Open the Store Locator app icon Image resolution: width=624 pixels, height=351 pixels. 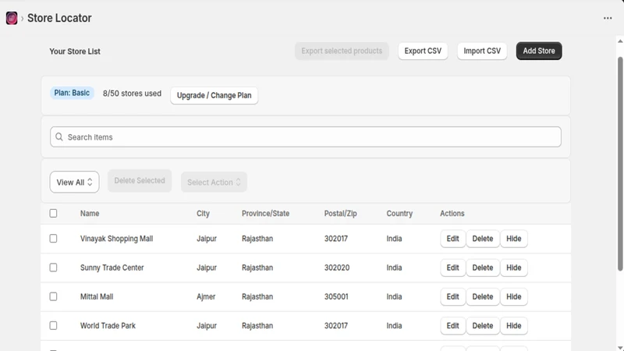coord(12,18)
